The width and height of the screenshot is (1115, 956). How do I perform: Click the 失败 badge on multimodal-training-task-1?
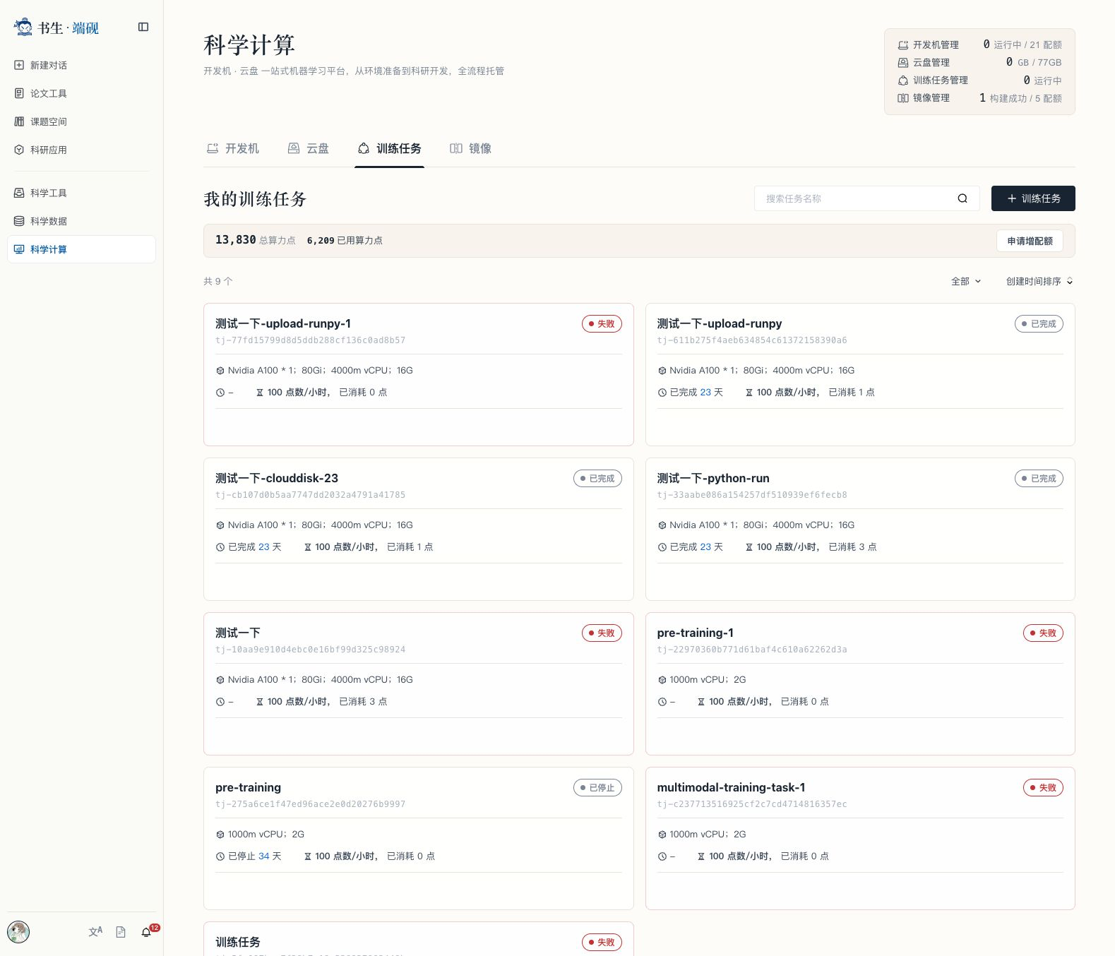tap(1043, 788)
